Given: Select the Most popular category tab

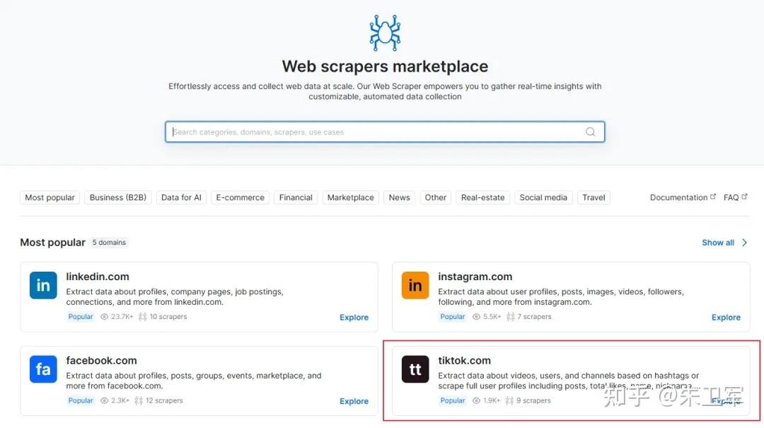Looking at the screenshot, I should click(50, 197).
